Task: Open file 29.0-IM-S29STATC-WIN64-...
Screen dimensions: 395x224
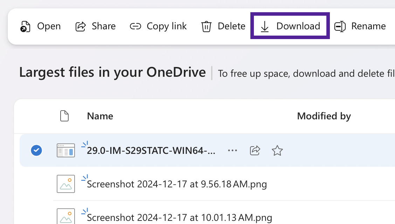Action: [151, 151]
